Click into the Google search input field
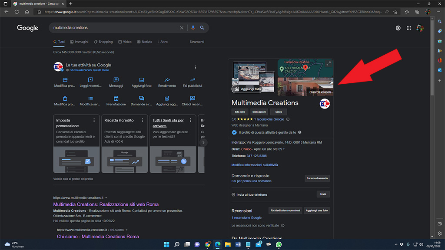 (115, 28)
